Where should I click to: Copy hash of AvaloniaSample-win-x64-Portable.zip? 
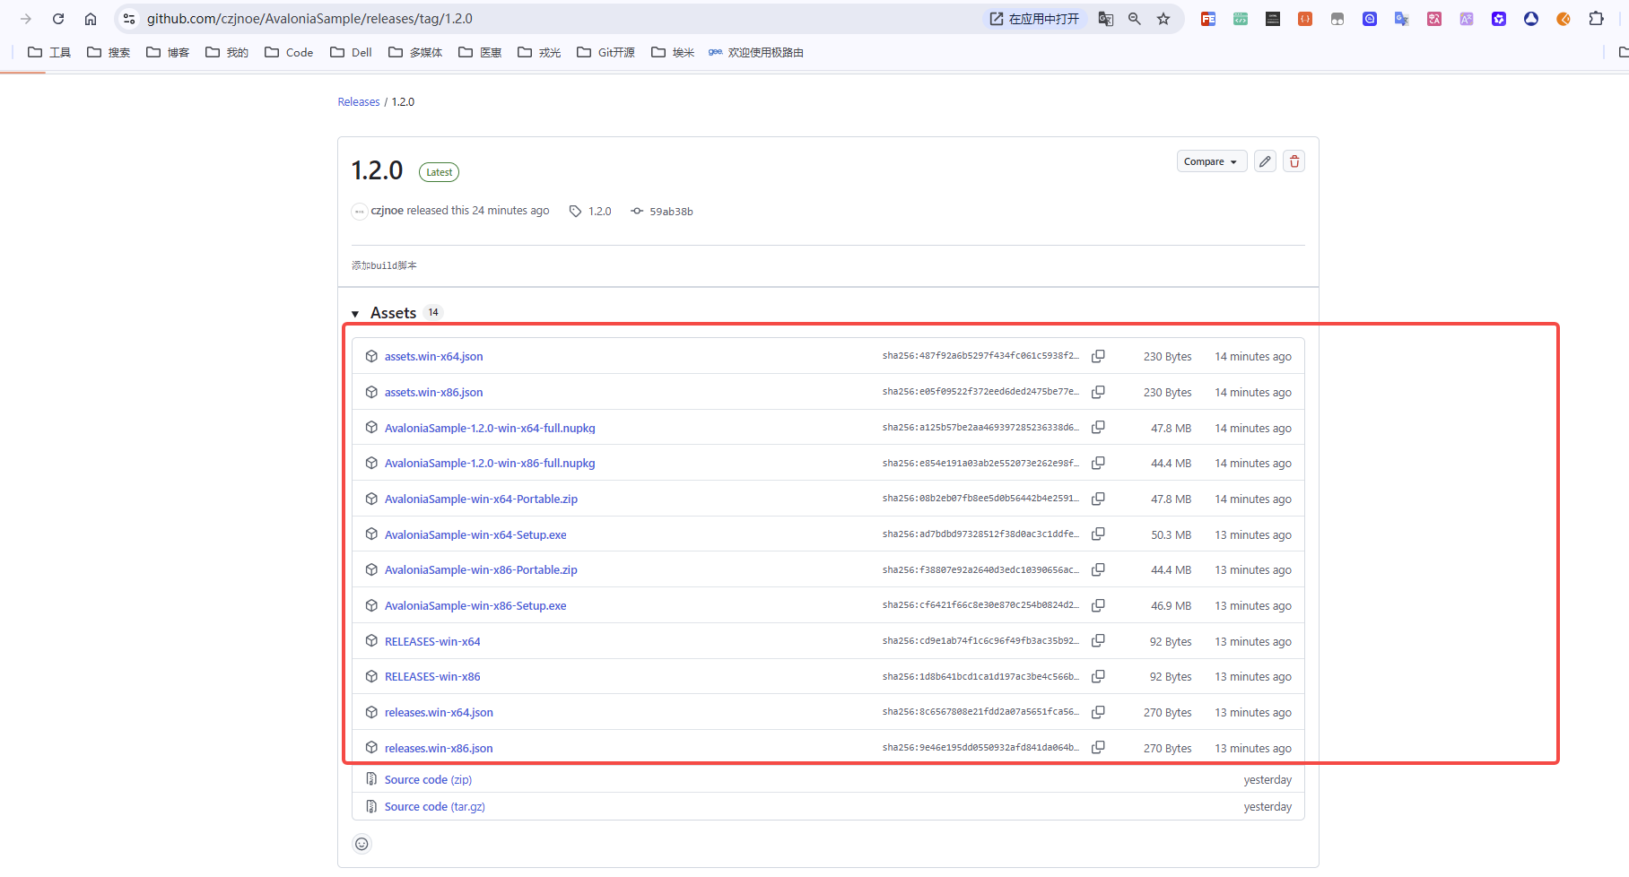click(x=1098, y=499)
